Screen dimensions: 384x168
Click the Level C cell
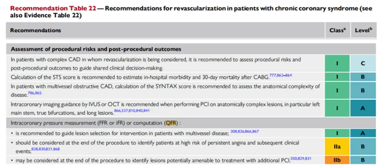[363, 63]
